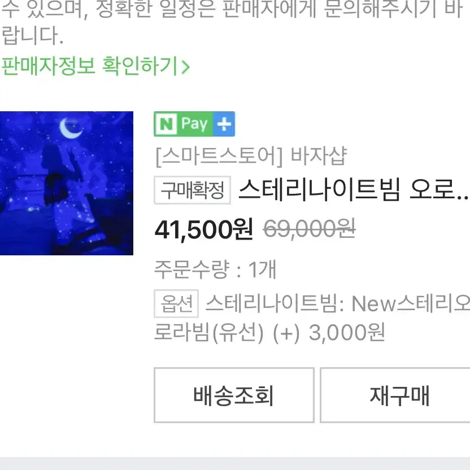
Task: Click the blue plus icon on the N Pay badge
Action: tap(224, 124)
